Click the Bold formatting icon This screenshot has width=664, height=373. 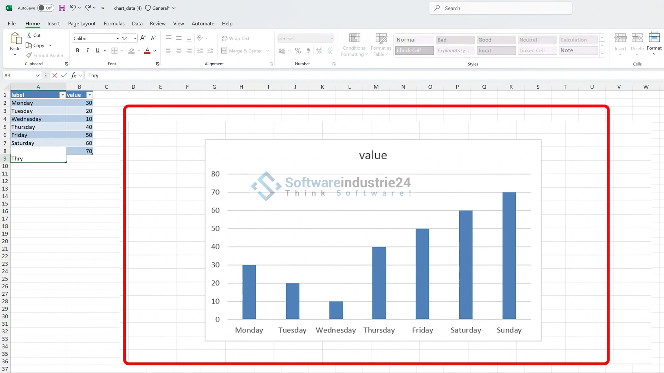pyautogui.click(x=77, y=50)
